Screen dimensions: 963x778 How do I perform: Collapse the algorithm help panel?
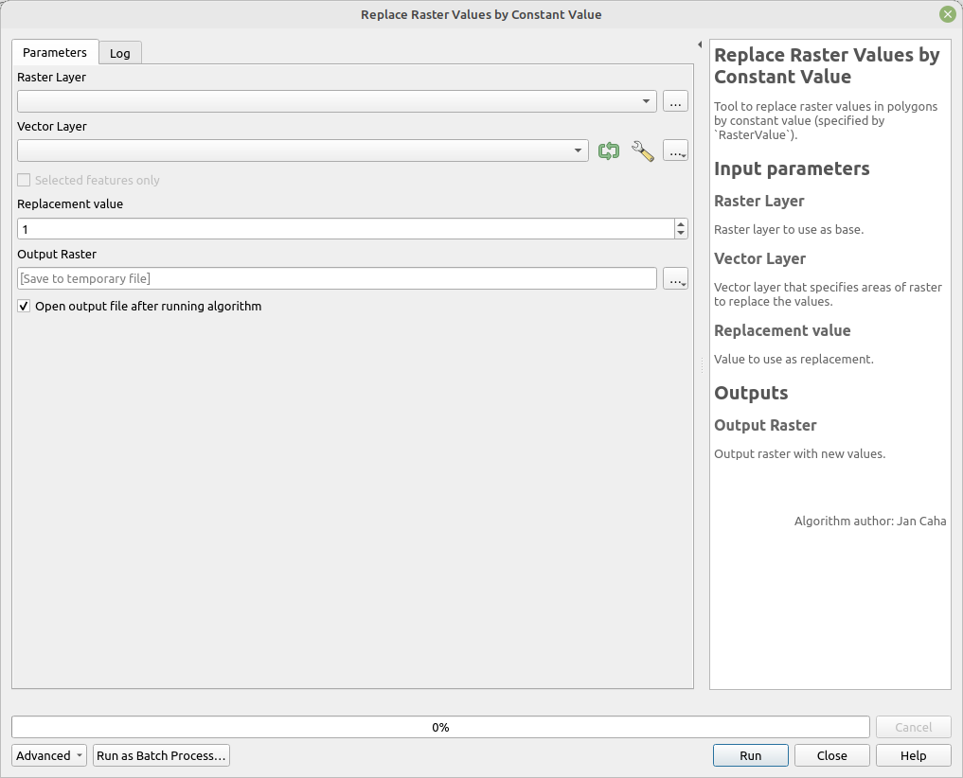[x=701, y=44]
